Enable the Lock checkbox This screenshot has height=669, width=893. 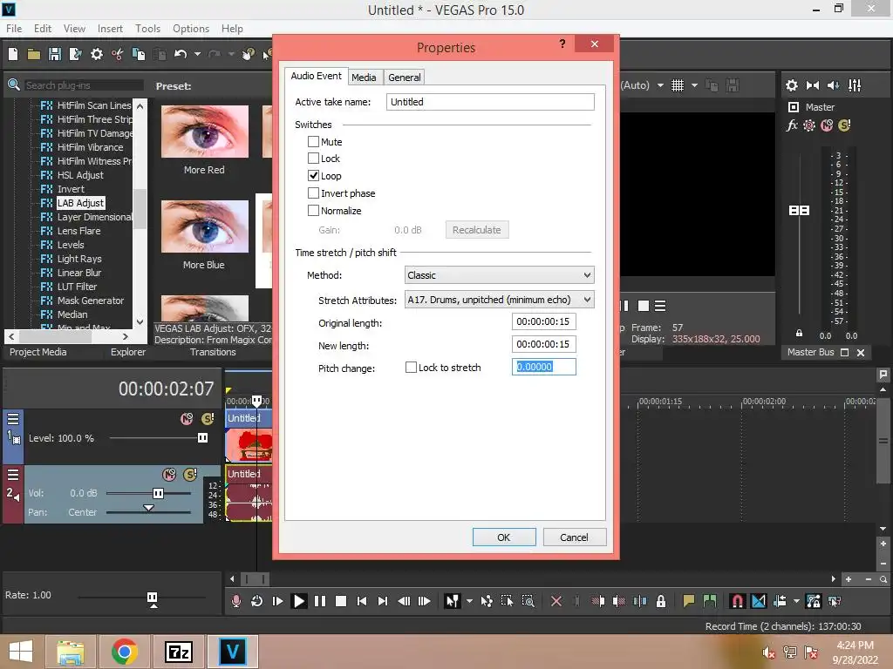pos(313,159)
